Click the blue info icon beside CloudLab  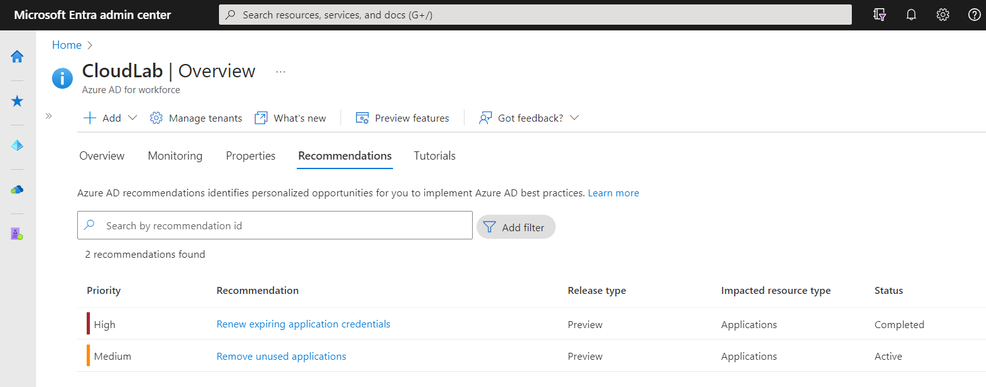pos(62,79)
